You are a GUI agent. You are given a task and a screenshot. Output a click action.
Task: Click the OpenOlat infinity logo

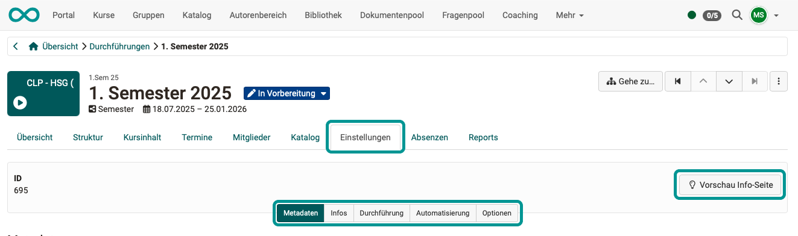[24, 15]
